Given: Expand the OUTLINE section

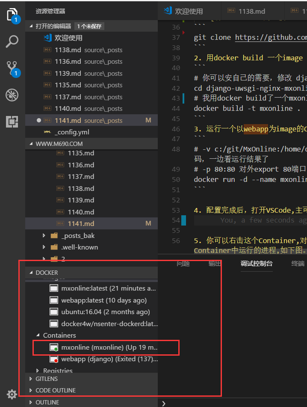Looking at the screenshot, I should pyautogui.click(x=31, y=402).
